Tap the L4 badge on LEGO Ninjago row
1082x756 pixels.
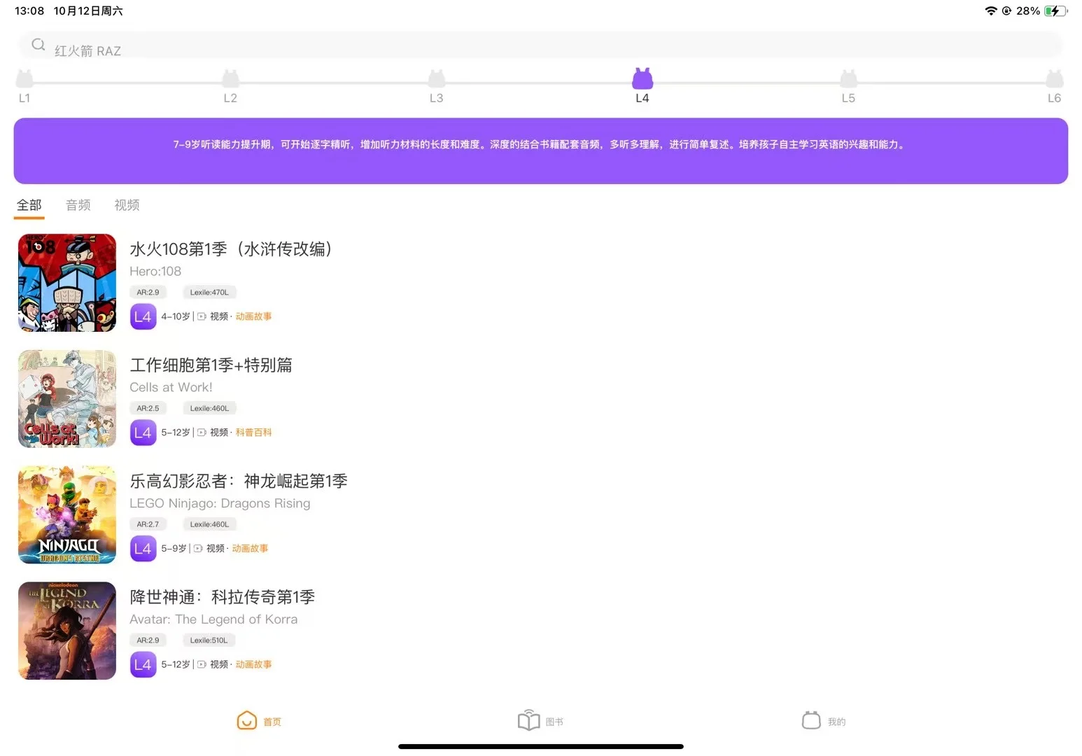(143, 548)
